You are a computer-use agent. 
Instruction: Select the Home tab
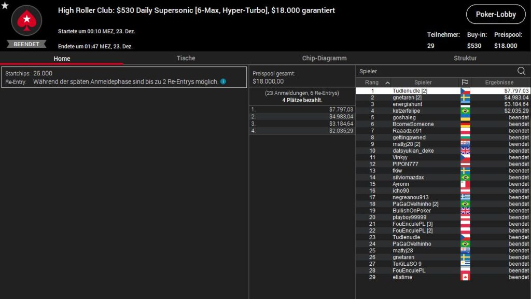coord(62,59)
